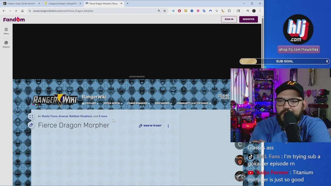This screenshot has height=186, width=331.
Task: Open the pink pig extension
Action: [198, 11]
